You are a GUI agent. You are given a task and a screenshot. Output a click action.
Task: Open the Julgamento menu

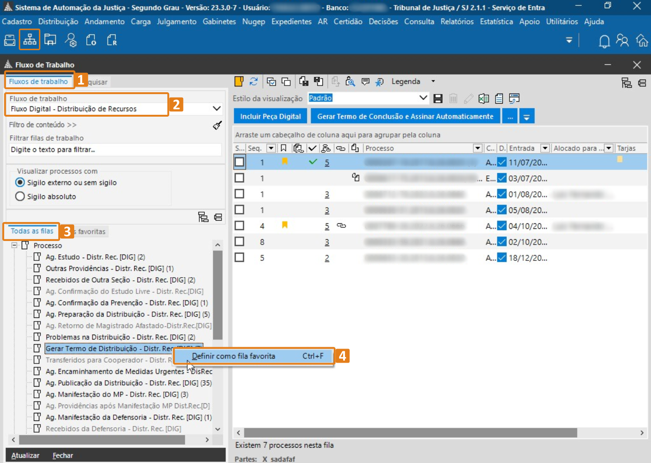click(x=176, y=22)
